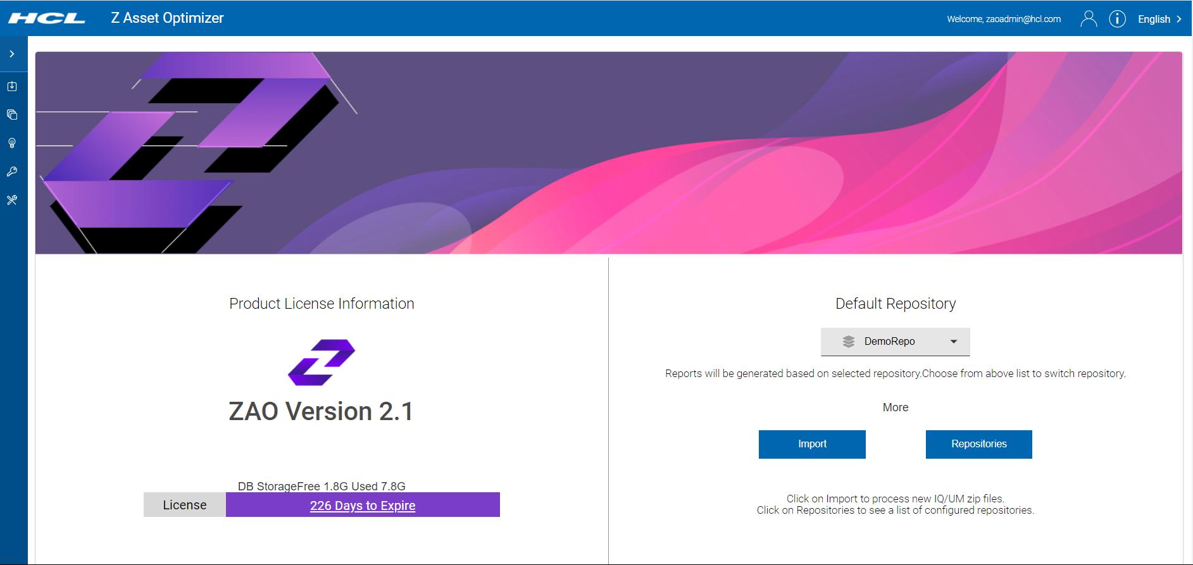The height and width of the screenshot is (565, 1193).
Task: Click the ZAO logo above version text
Action: click(x=322, y=363)
